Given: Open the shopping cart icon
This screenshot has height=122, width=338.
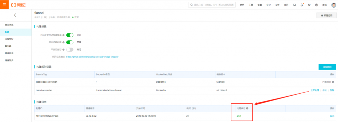Looking at the screenshot, I should [309, 5].
